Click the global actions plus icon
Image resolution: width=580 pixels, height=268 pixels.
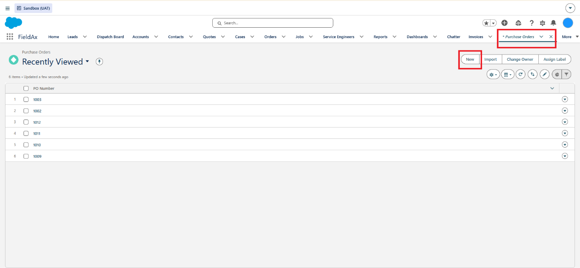pos(505,23)
